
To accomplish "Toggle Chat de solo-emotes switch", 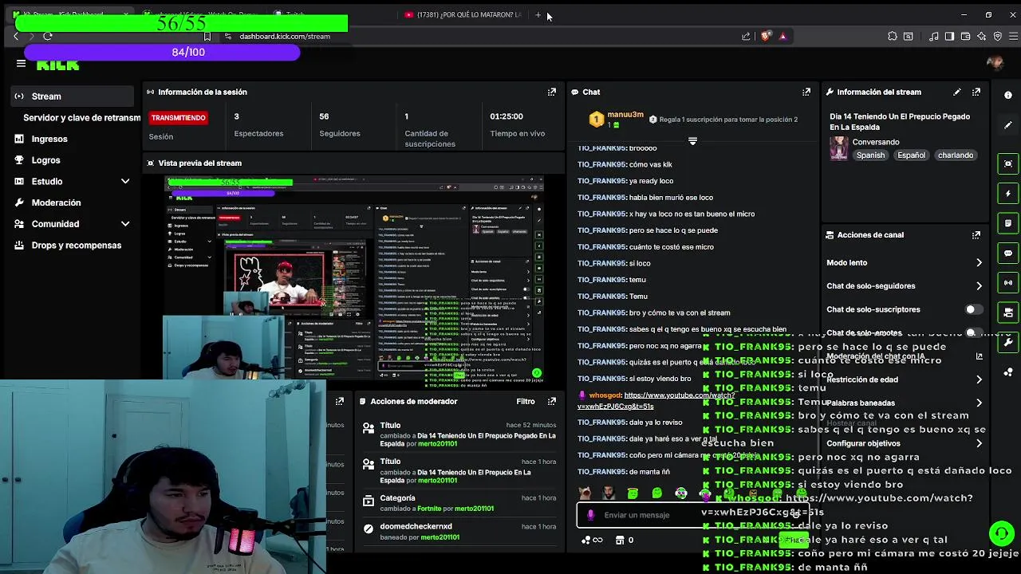I will tap(974, 332).
